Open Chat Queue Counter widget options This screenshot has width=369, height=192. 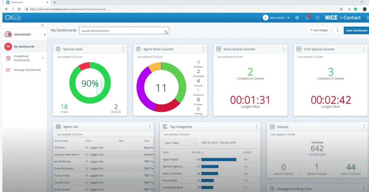tap(364, 49)
